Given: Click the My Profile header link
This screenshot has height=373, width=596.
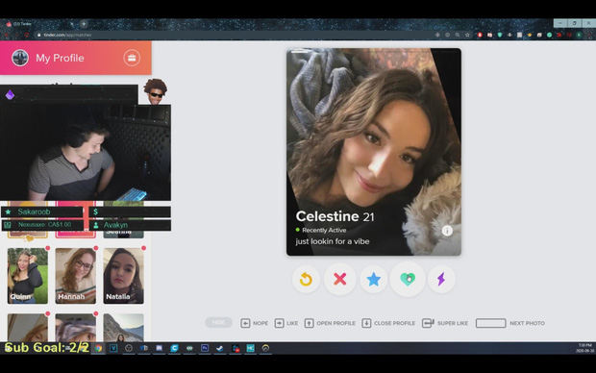Looking at the screenshot, I should pos(60,59).
